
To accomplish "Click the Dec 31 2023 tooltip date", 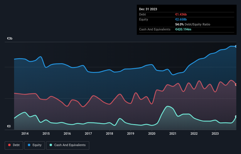I will click(148, 9).
